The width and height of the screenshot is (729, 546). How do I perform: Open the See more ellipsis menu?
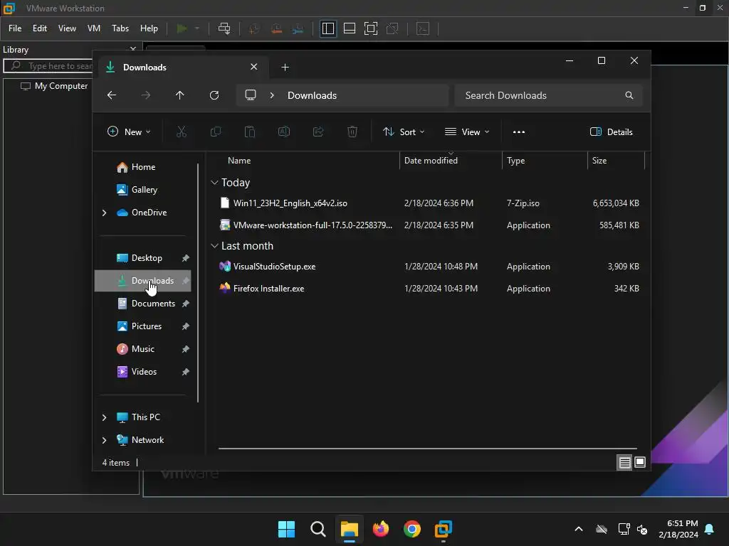click(519, 132)
